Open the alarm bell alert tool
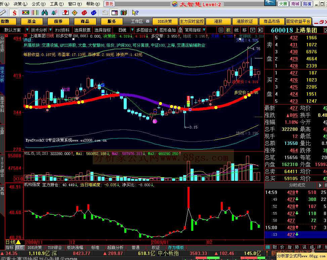Screen dimensions: 327x260 coord(54,13)
